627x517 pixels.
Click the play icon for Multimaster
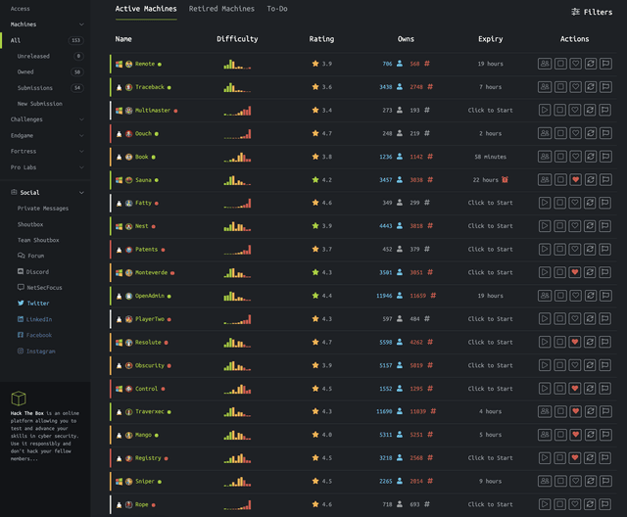pos(545,111)
